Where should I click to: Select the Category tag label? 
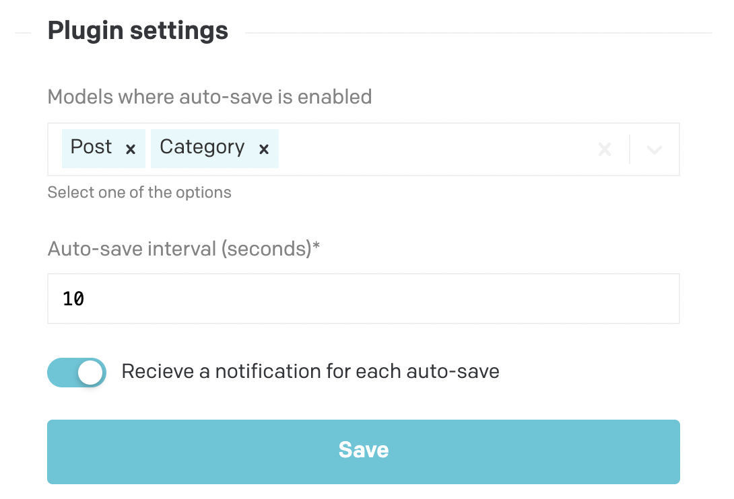point(202,147)
